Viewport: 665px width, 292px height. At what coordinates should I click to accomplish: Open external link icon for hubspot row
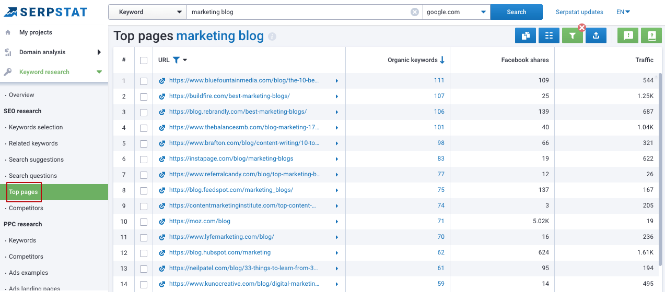162,253
